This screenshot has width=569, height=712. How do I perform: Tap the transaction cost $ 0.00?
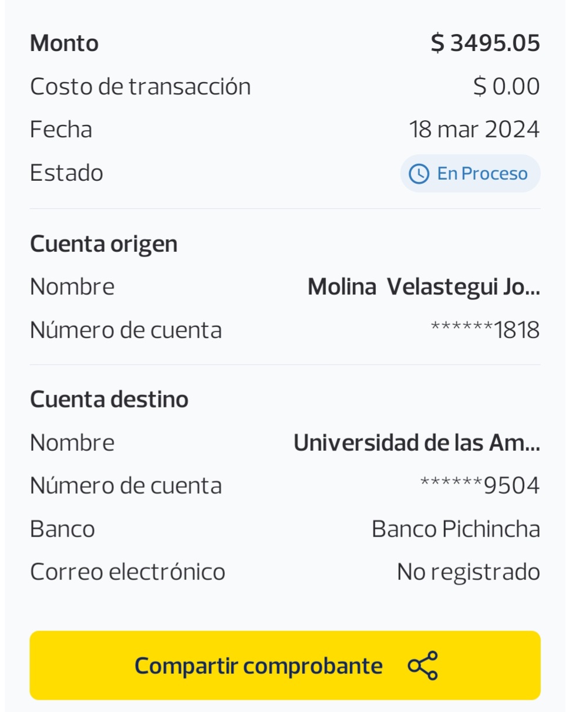[x=507, y=87]
